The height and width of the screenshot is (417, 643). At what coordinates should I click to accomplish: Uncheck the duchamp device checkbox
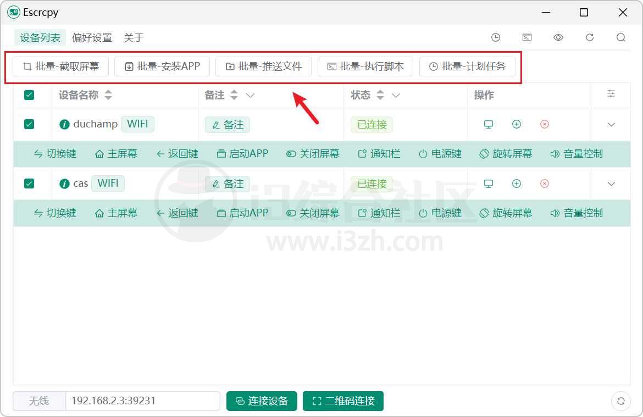(29, 124)
